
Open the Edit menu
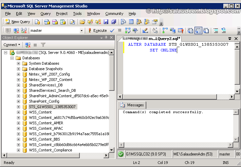[x=19, y=14]
